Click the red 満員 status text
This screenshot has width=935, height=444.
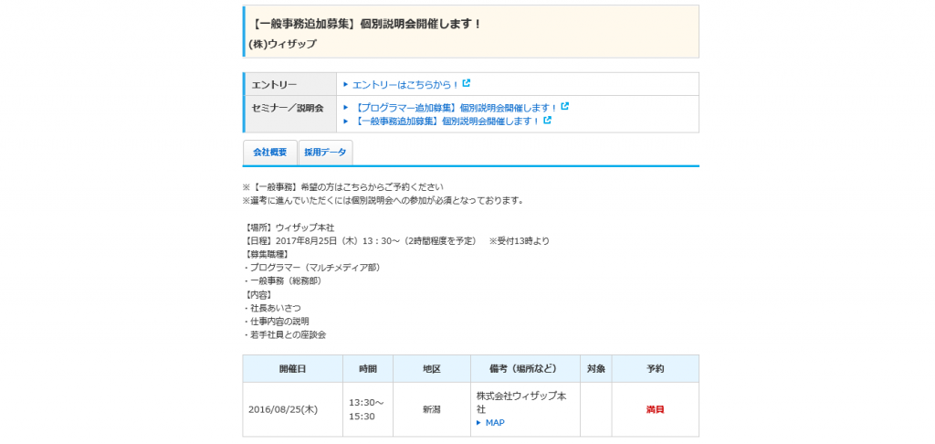tap(655, 409)
